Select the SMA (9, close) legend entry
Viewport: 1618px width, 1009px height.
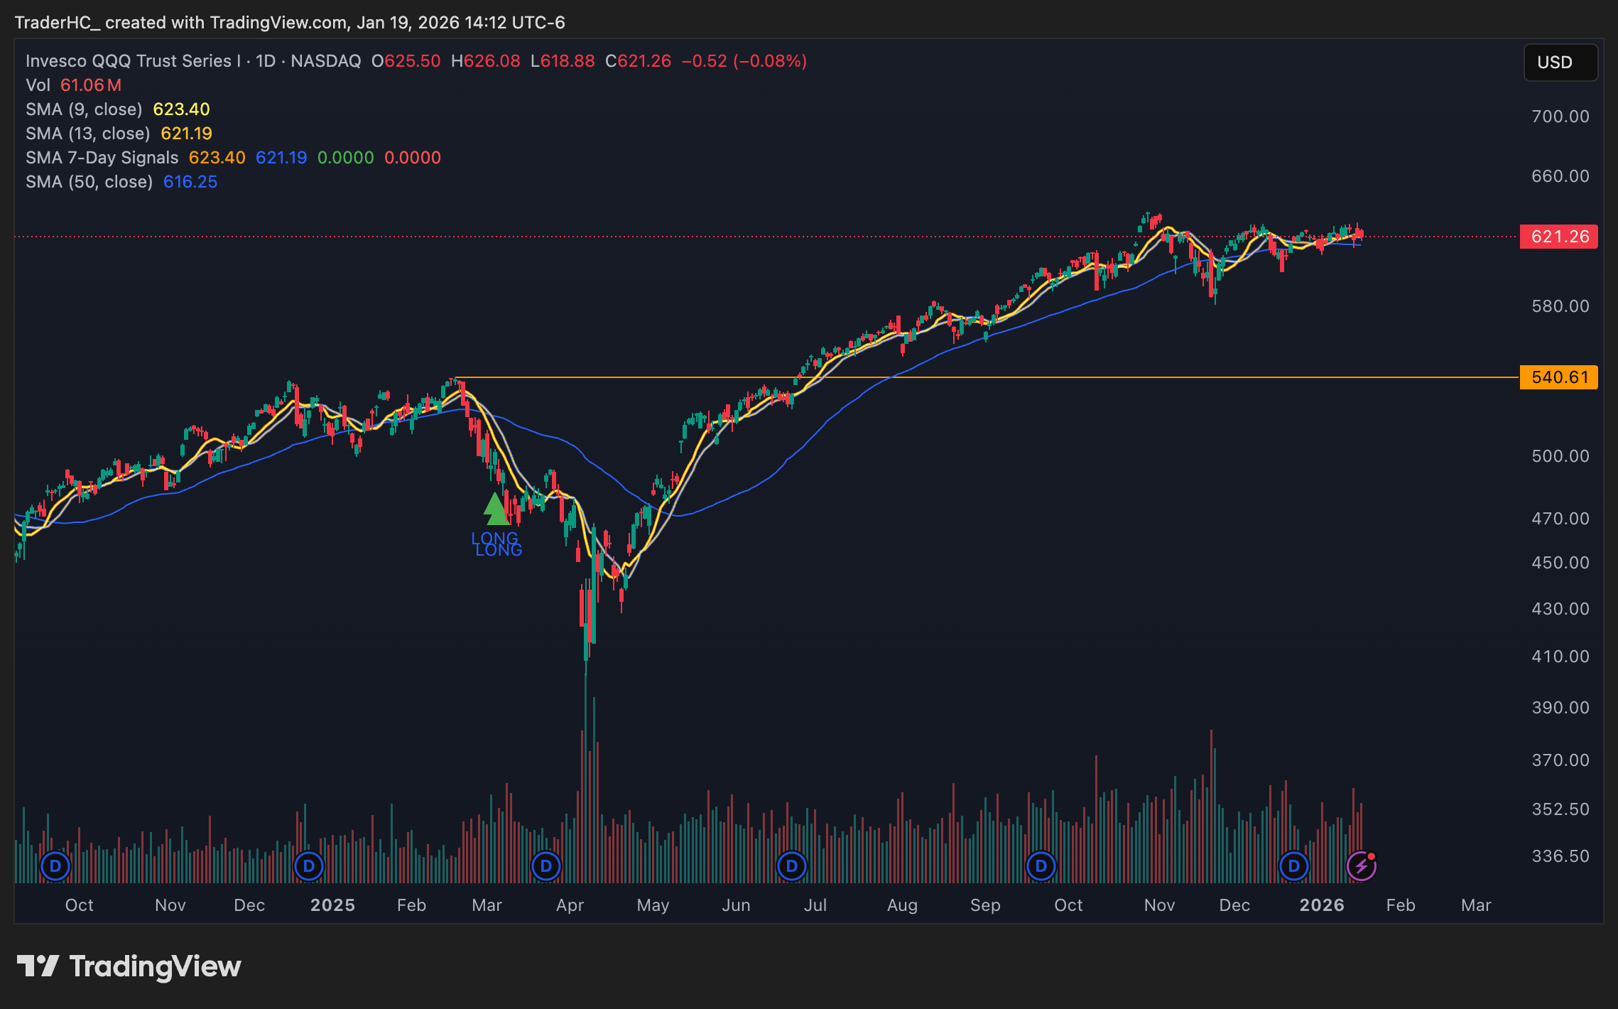84,109
